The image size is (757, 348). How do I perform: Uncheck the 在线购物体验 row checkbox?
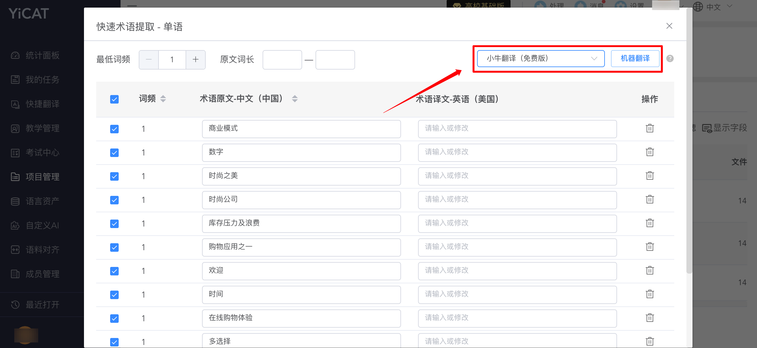[x=114, y=319]
